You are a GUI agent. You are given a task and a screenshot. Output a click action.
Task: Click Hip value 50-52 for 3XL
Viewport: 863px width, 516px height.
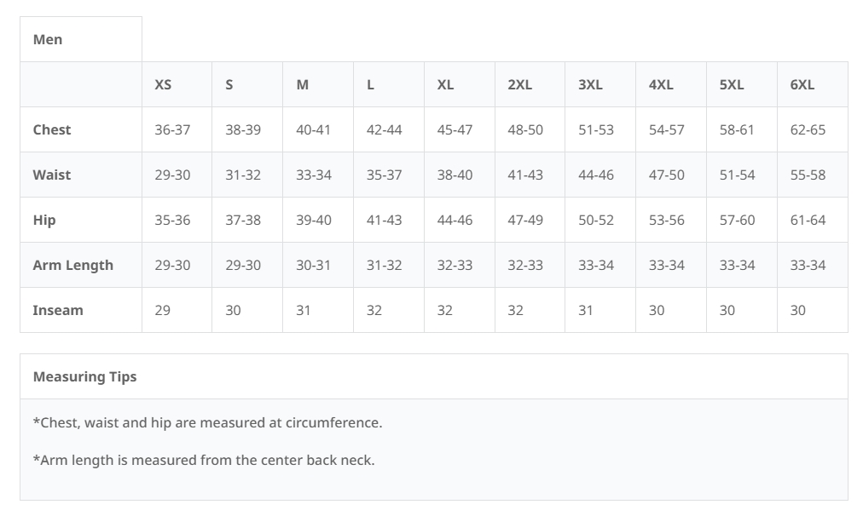596,220
